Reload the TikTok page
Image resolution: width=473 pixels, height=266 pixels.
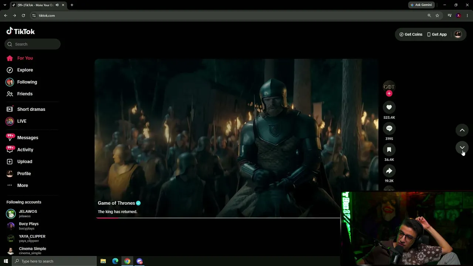[23, 16]
